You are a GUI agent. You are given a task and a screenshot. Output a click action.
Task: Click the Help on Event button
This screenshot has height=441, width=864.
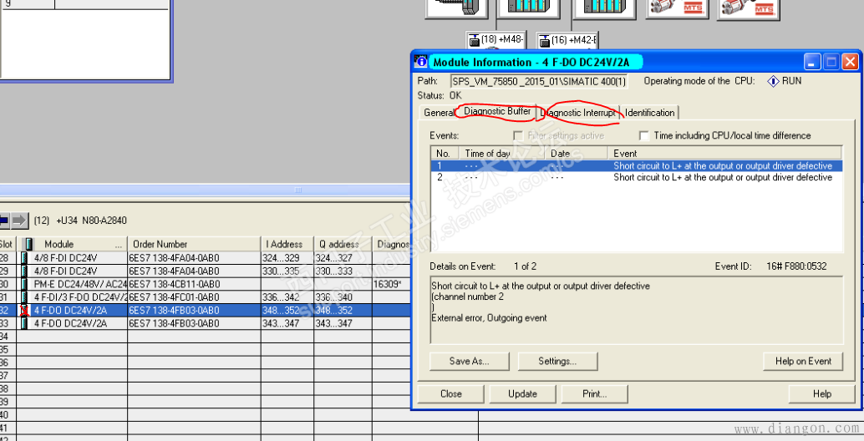[802, 361]
